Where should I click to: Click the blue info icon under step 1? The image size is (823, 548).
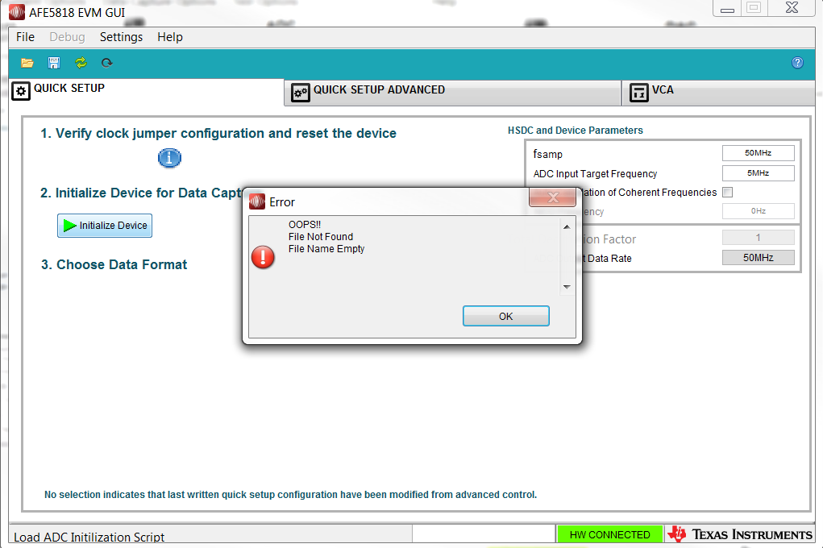click(169, 157)
